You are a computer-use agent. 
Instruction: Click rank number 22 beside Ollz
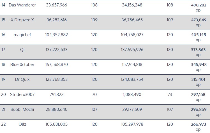pyautogui.click(x=3, y=124)
